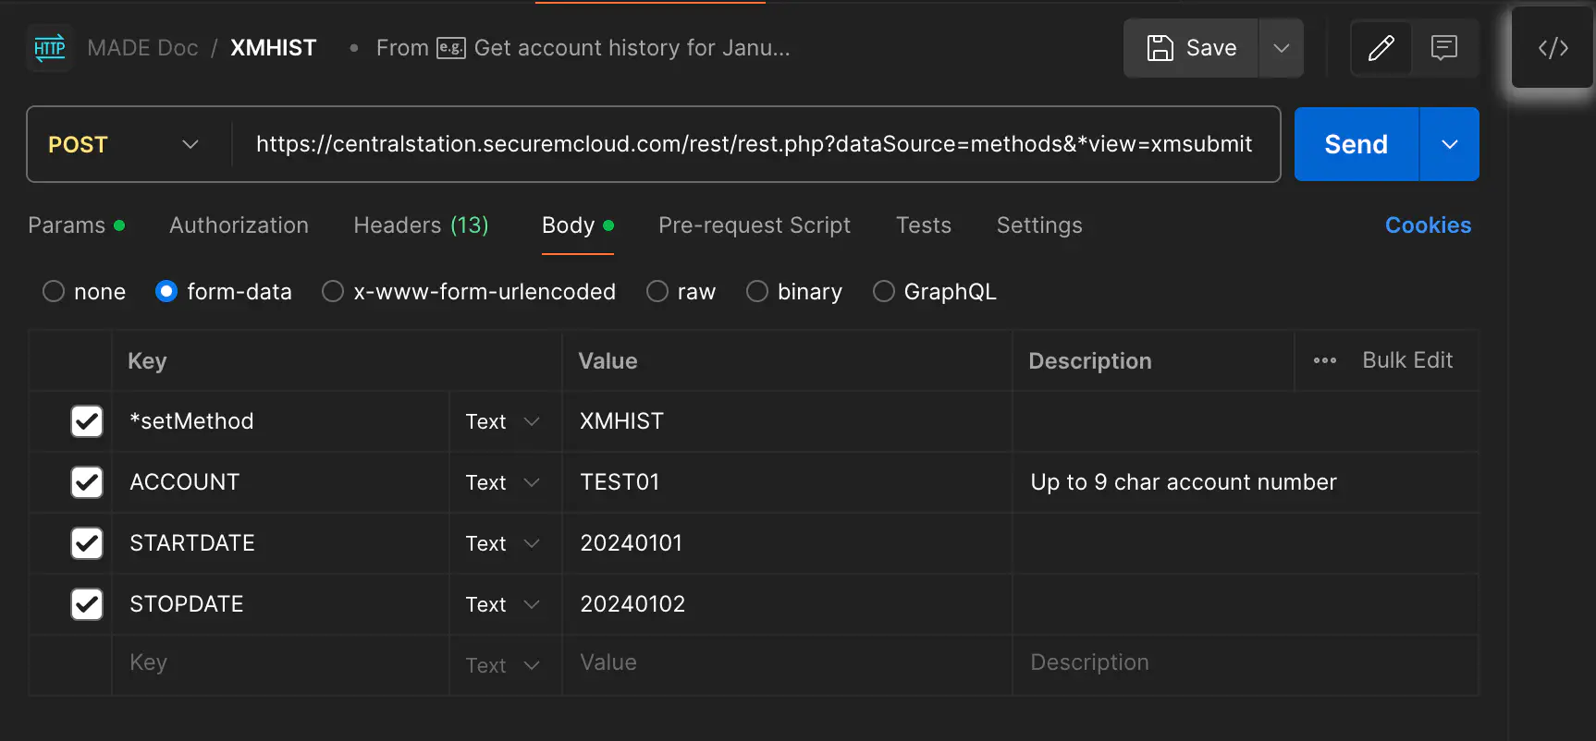The height and width of the screenshot is (741, 1596).
Task: Click the TEST01 value cell
Action: click(787, 482)
